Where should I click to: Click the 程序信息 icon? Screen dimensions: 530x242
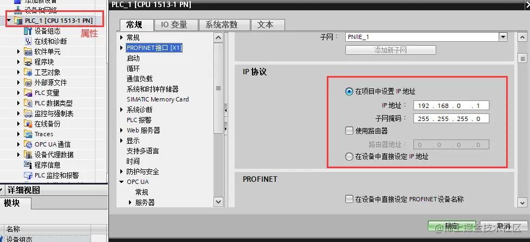tap(28, 165)
